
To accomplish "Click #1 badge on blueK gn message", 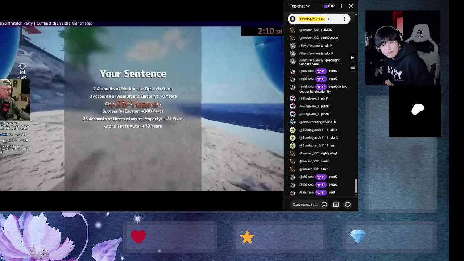I will click(321, 87).
